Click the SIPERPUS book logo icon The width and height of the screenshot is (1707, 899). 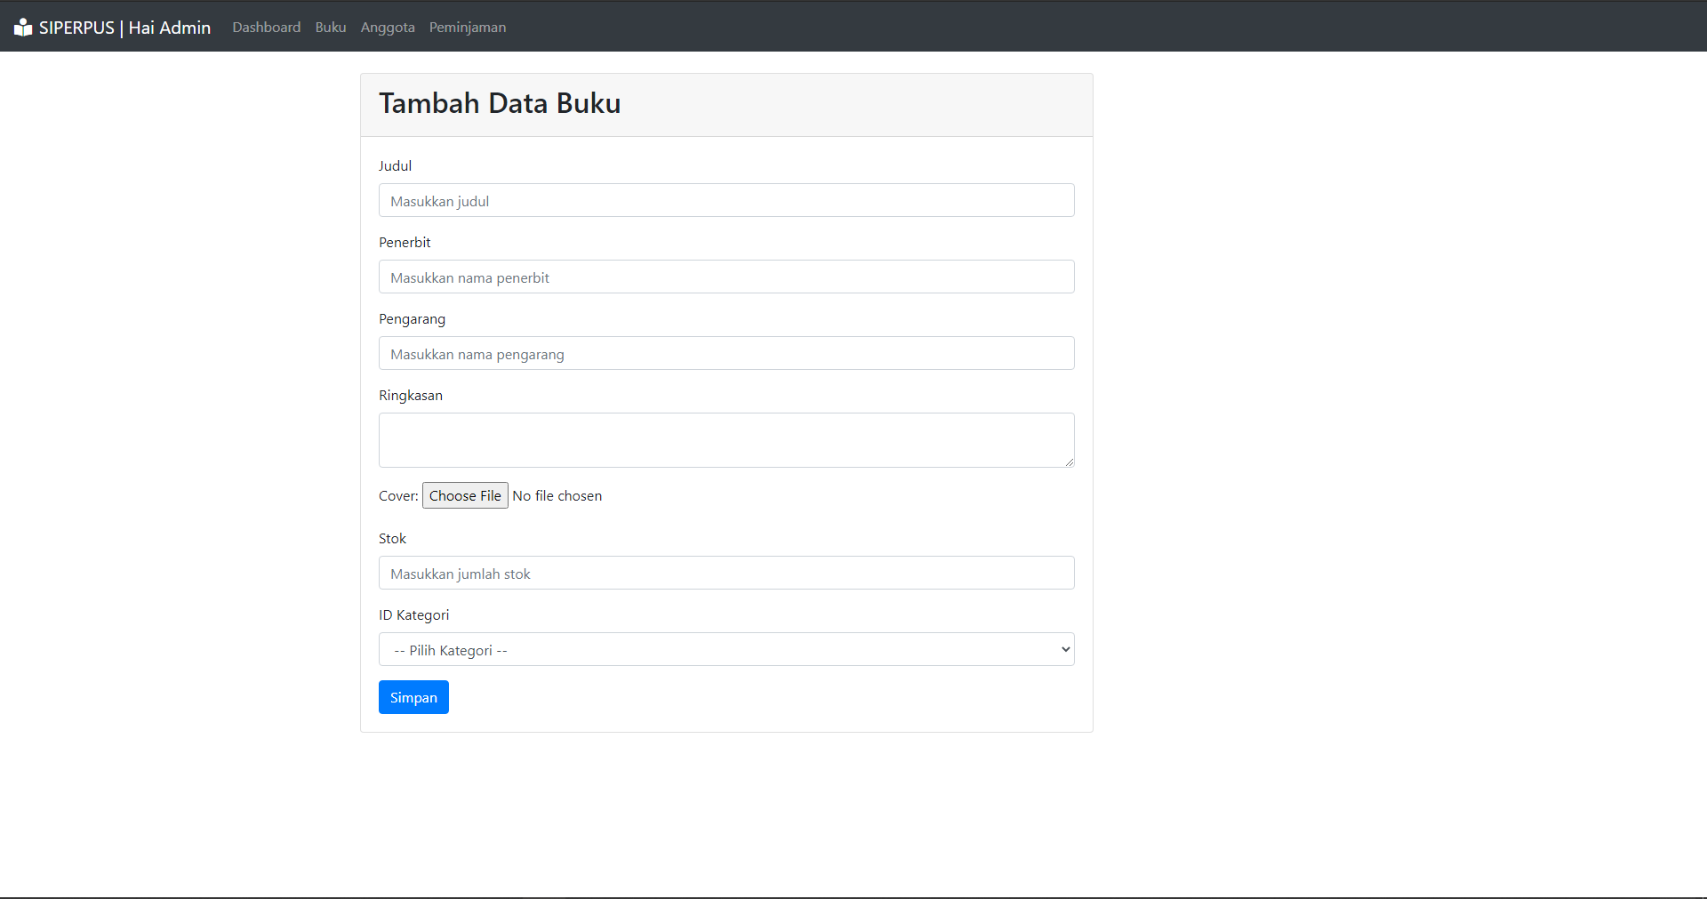pos(23,26)
